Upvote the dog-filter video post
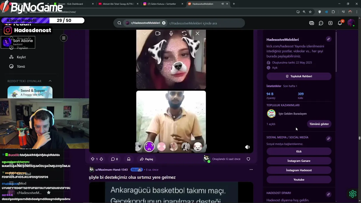 pyautogui.click(x=93, y=159)
